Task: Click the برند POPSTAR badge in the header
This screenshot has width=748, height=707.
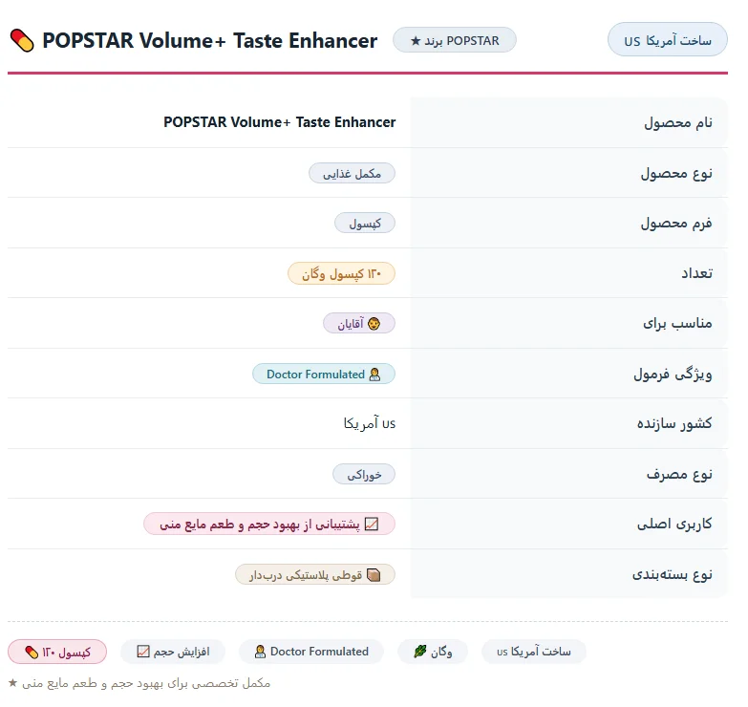Action: [455, 40]
